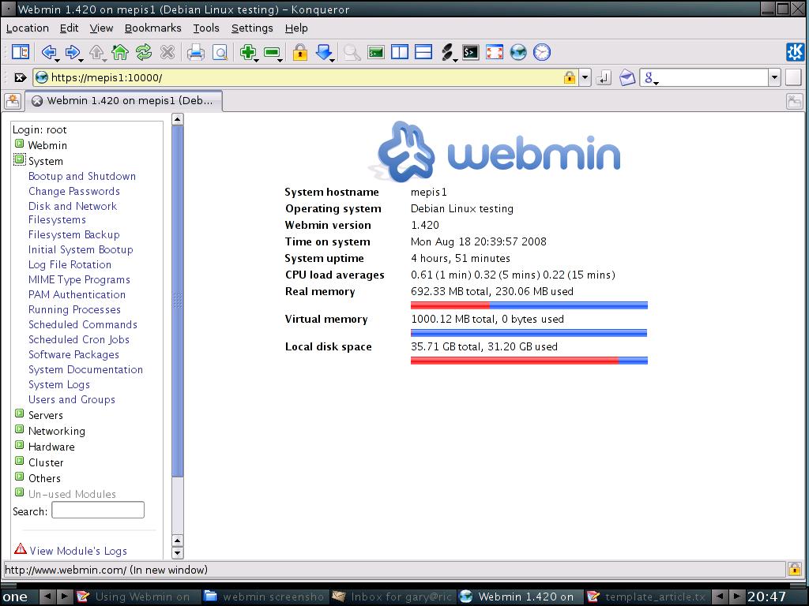Image resolution: width=809 pixels, height=606 pixels.
Task: Expand the Webmin category
Action: coord(19,144)
